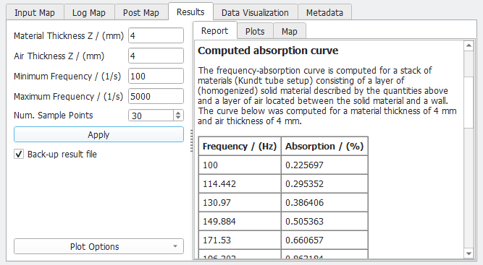
Task: Click the report scrollbar up arrow
Action: pos(469,45)
